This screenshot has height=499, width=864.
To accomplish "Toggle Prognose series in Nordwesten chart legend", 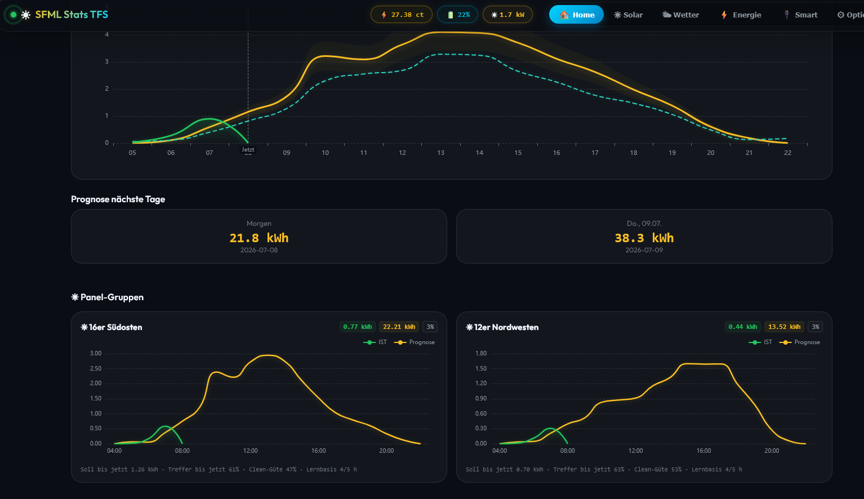I will (799, 342).
